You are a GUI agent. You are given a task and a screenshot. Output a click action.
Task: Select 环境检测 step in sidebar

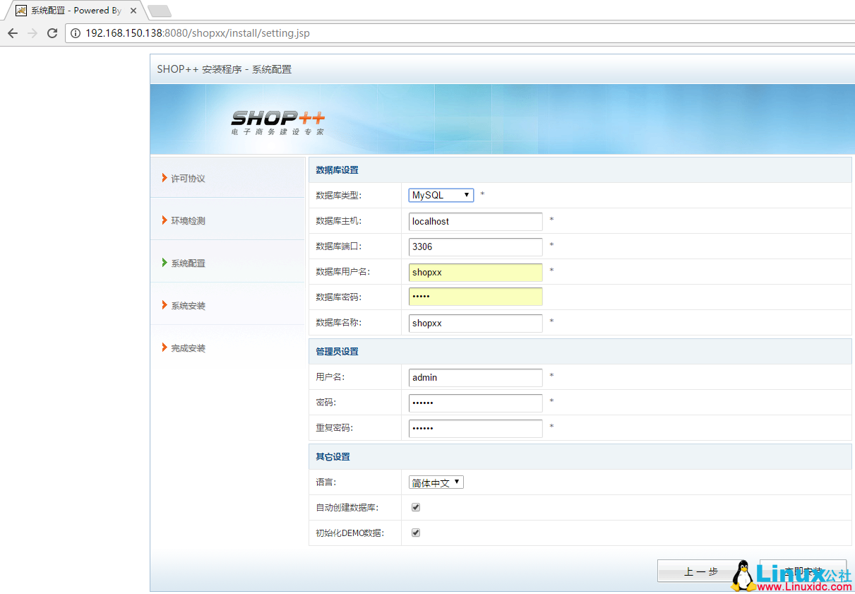coord(188,221)
